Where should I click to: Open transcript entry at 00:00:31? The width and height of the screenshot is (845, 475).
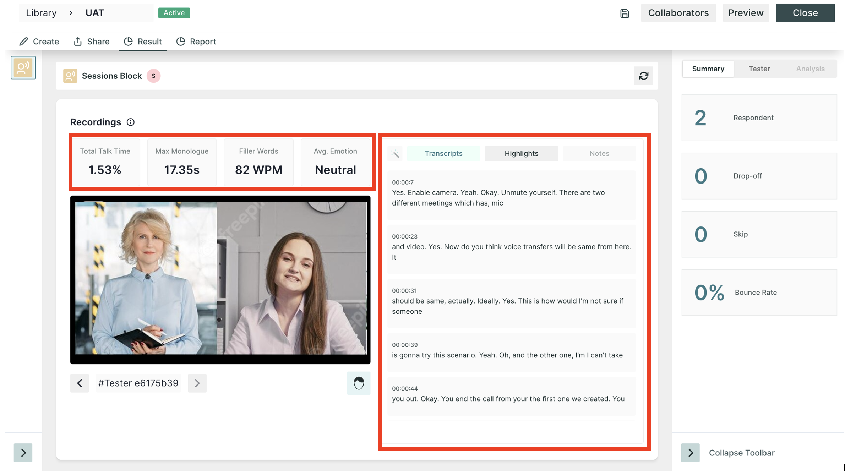tap(512, 304)
